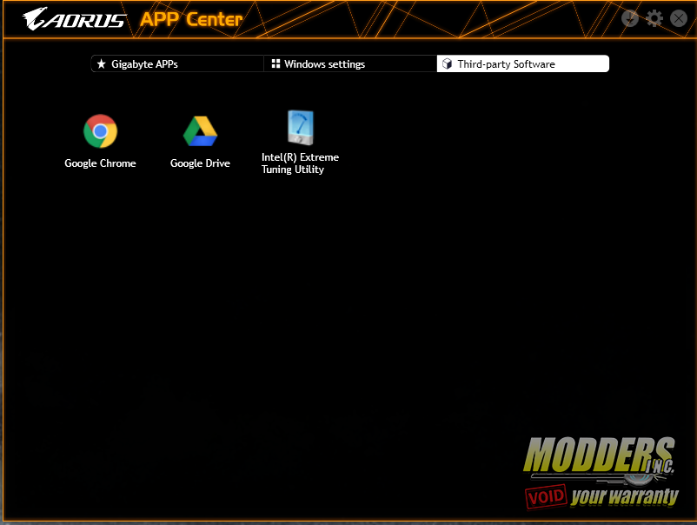Viewport: 697px width, 525px height.
Task: Switch to the Gigabyte APPs tab
Action: click(177, 64)
